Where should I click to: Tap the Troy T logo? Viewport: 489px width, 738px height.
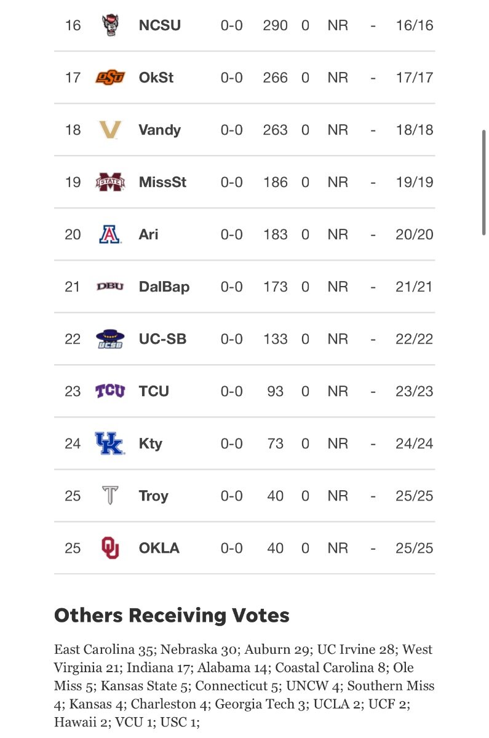pos(110,496)
